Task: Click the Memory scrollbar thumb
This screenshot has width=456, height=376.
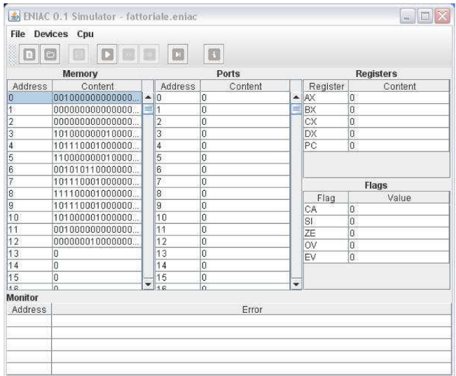Action: tap(148, 109)
